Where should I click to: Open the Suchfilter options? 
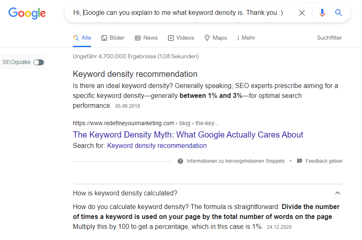pos(329,38)
